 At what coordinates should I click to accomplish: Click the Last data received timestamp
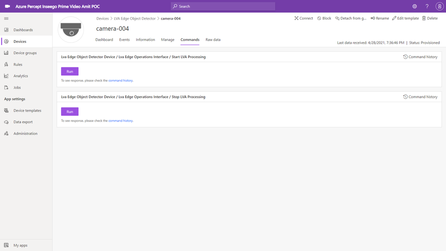371,43
